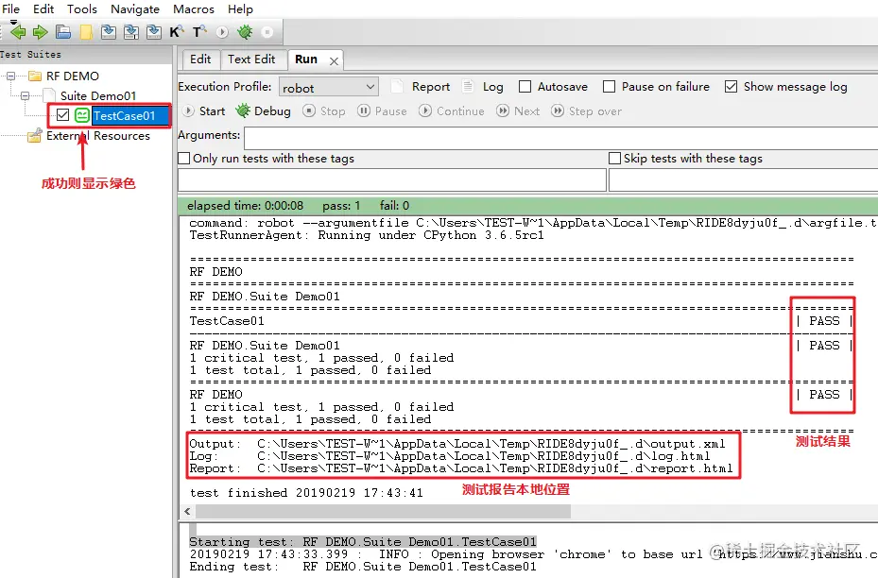Check Only run tests with these tags

(183, 159)
